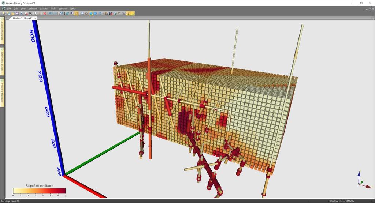Open the Actions menu
The image size is (375, 203).
44,8
